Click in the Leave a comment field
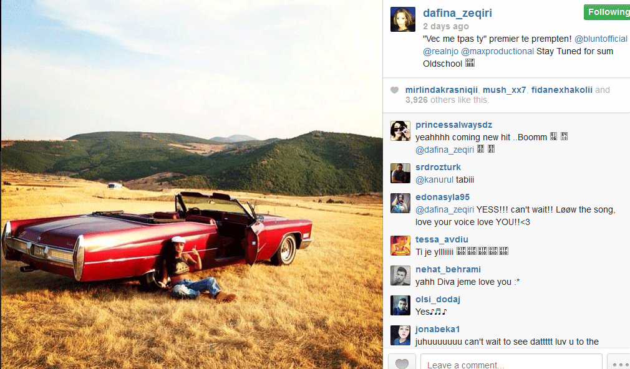630x369 pixels. (x=511, y=362)
